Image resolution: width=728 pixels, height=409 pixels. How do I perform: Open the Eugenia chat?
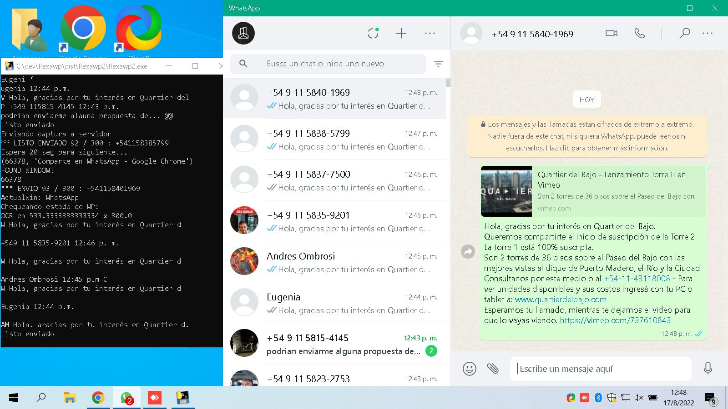click(334, 303)
